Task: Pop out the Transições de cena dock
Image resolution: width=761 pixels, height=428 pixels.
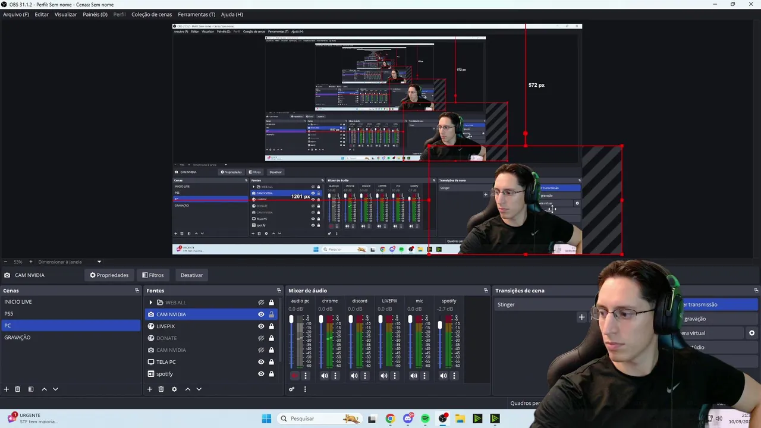Action: point(756,291)
